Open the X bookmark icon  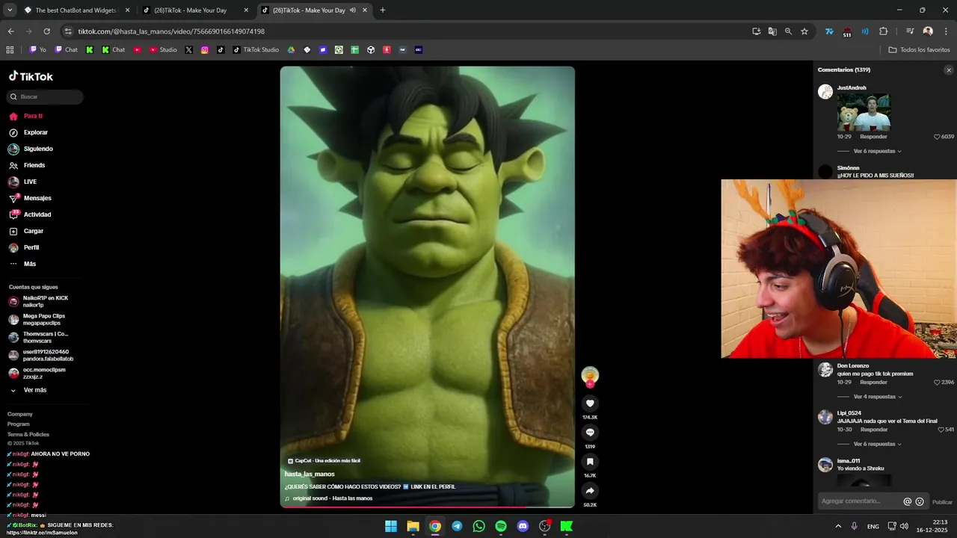click(188, 50)
